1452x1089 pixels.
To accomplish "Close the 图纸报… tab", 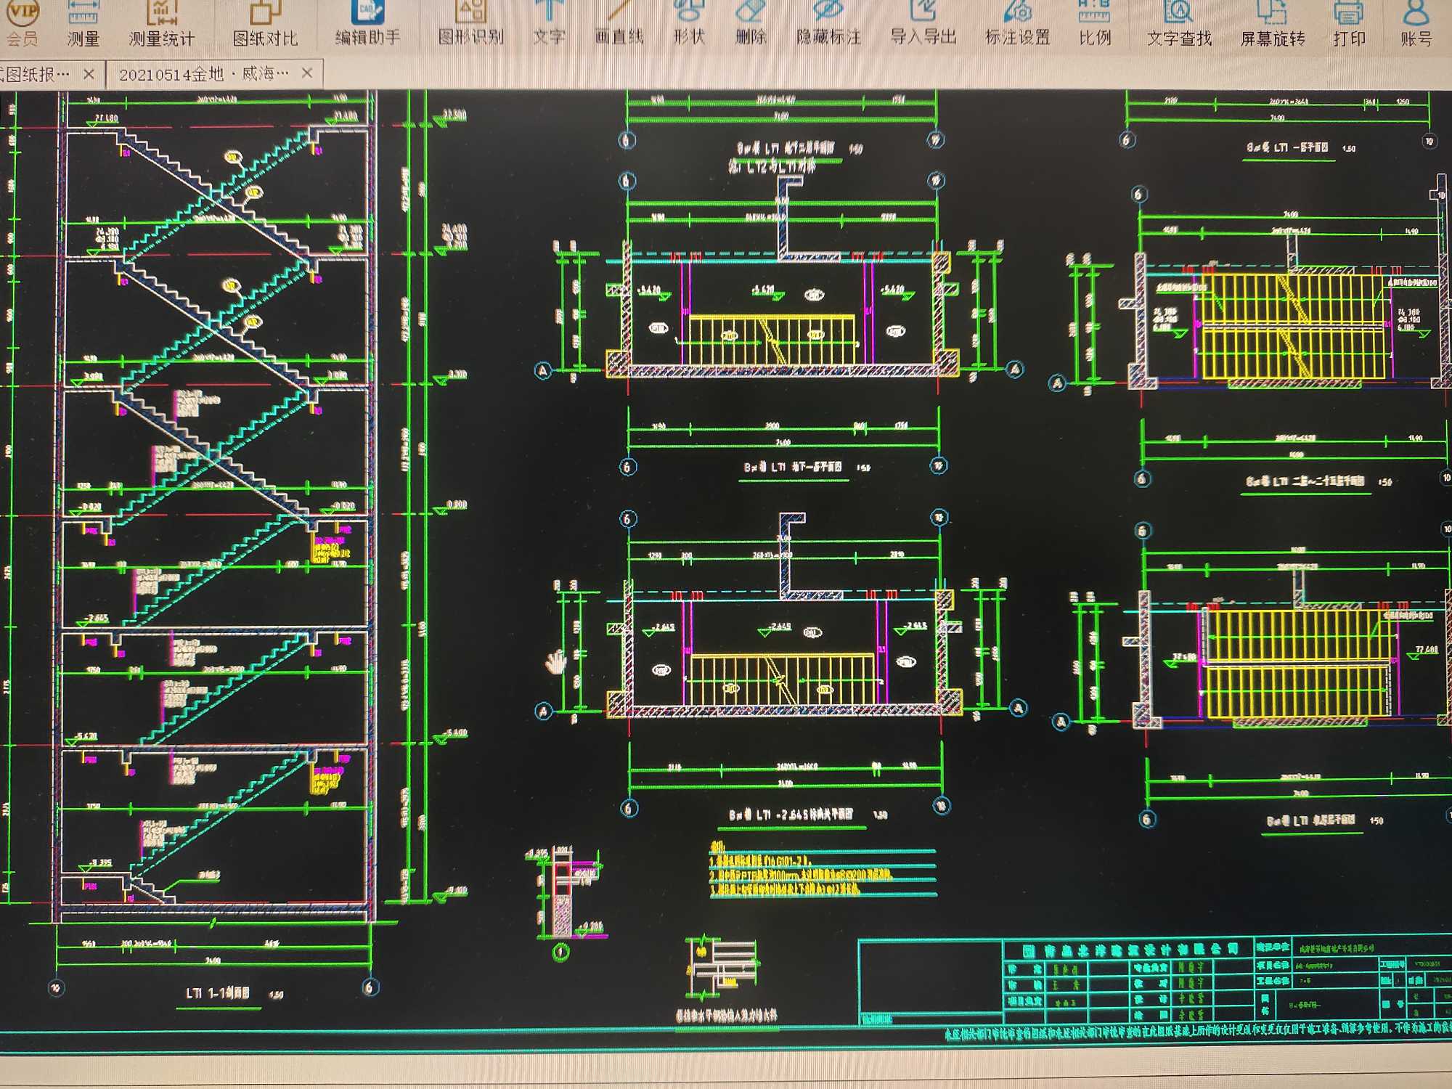I will [x=89, y=74].
